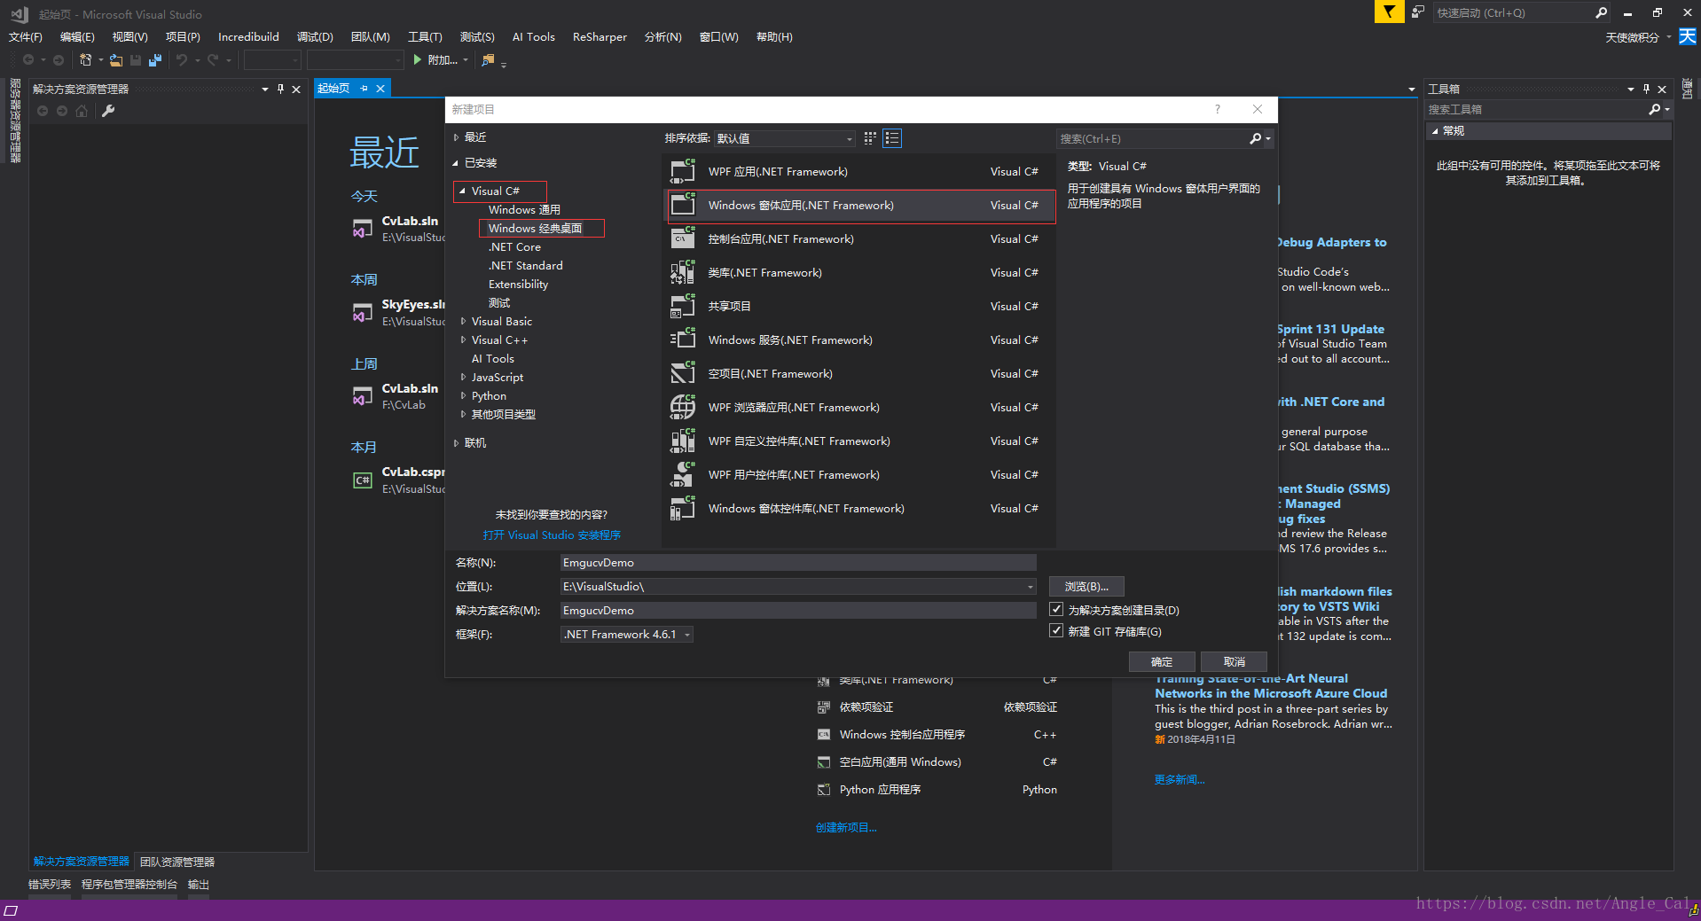The width and height of the screenshot is (1701, 921).
Task: Collapse the Visual C# tree node
Action: [x=462, y=191]
